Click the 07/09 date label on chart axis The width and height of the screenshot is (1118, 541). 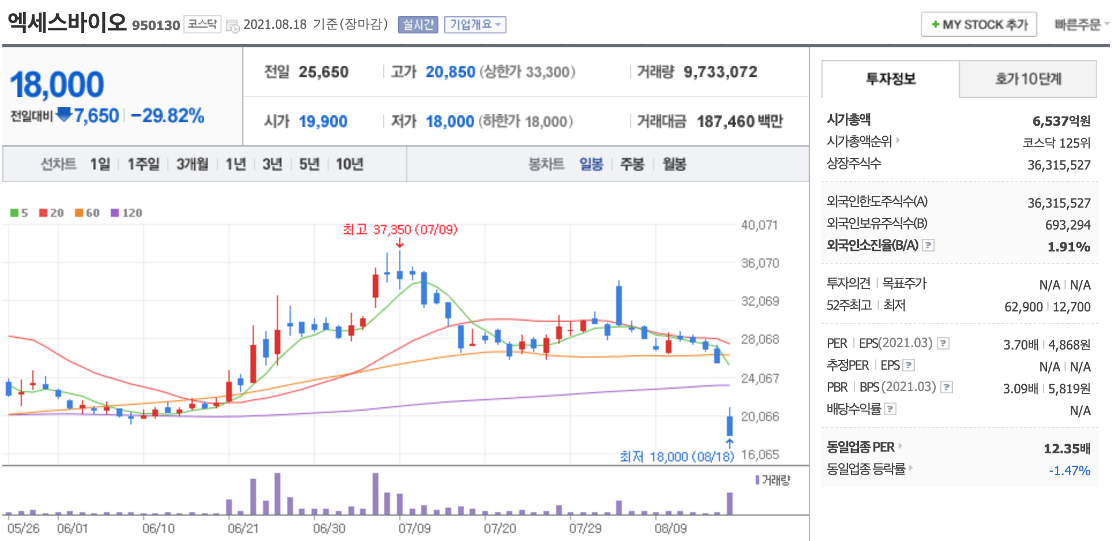point(414,528)
